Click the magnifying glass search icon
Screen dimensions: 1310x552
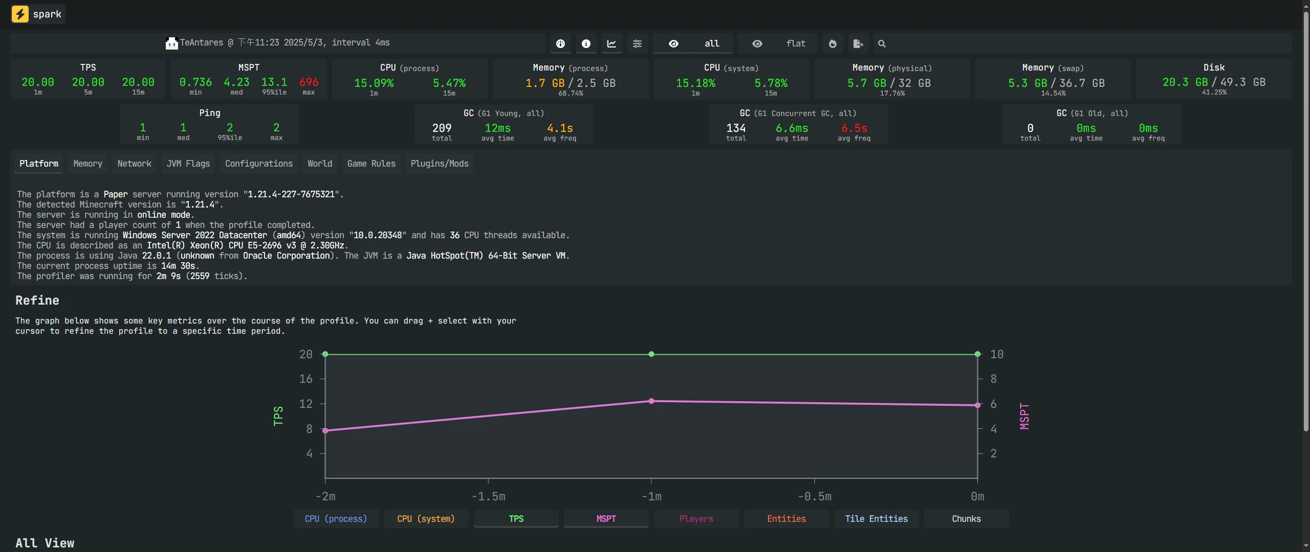pos(882,44)
